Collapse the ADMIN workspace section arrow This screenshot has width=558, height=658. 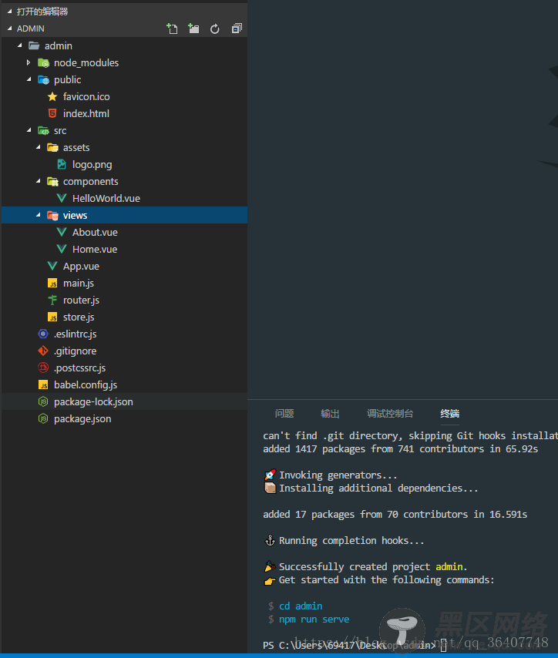[9, 29]
